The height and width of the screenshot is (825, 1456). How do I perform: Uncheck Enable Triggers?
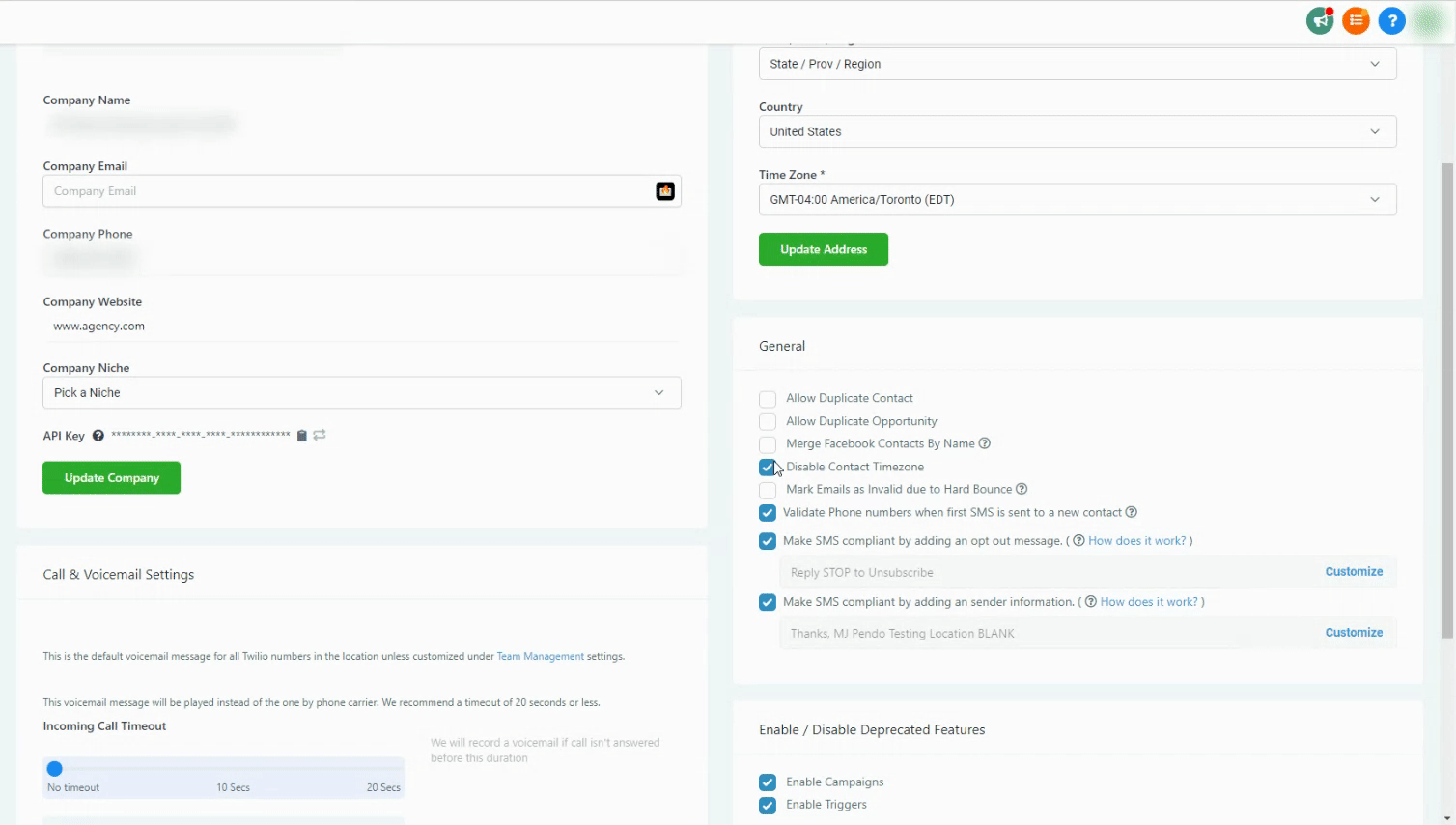coord(768,806)
